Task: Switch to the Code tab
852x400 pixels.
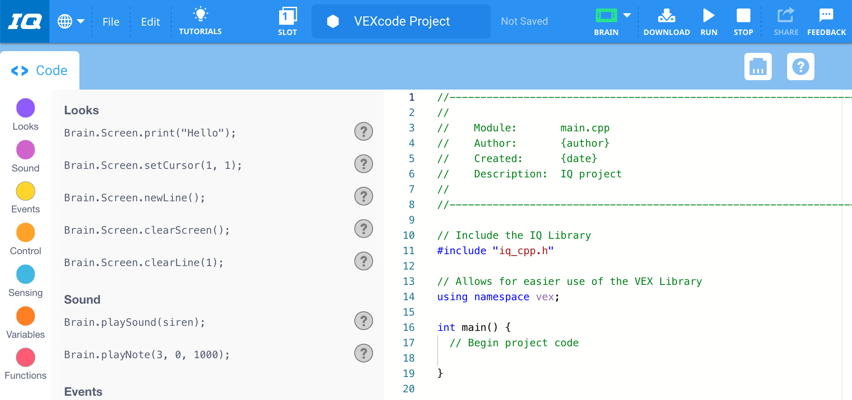Action: click(40, 70)
